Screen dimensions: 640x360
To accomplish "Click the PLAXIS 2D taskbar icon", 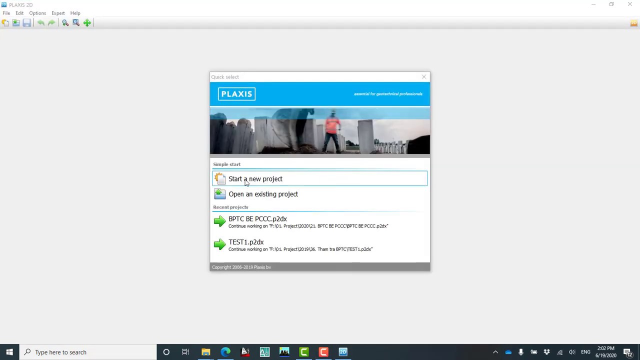I will tap(343, 352).
